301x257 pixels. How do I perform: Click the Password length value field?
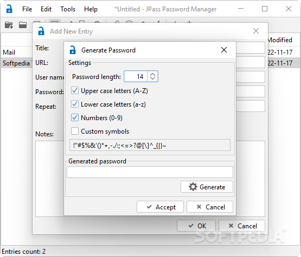[x=136, y=76]
